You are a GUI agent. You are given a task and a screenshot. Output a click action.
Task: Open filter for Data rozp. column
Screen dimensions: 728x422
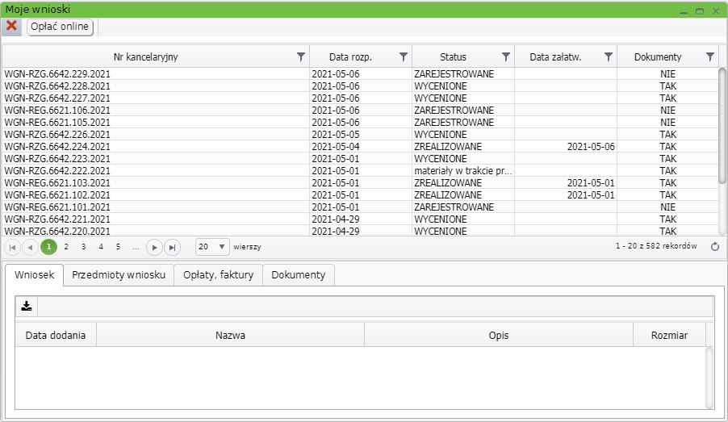point(404,56)
